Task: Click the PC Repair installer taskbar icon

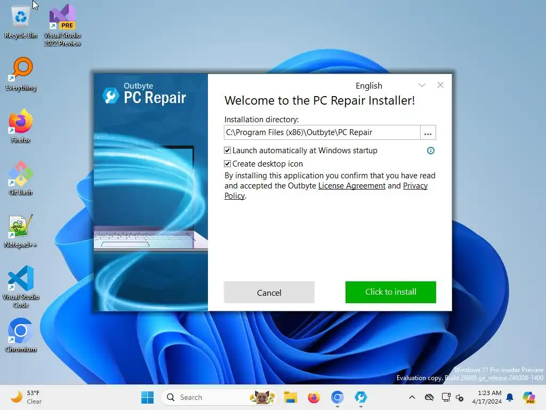Action: pyautogui.click(x=361, y=397)
